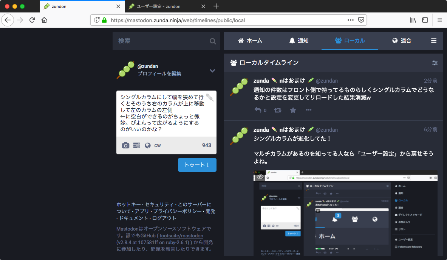
Task: Open the Firefox hamburger menu
Action: point(439,20)
